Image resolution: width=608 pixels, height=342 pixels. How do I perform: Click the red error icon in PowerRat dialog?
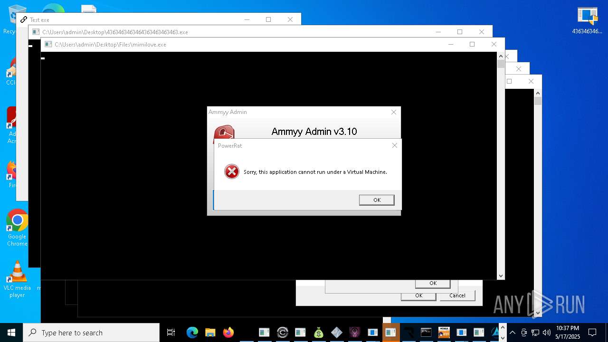coord(232,171)
